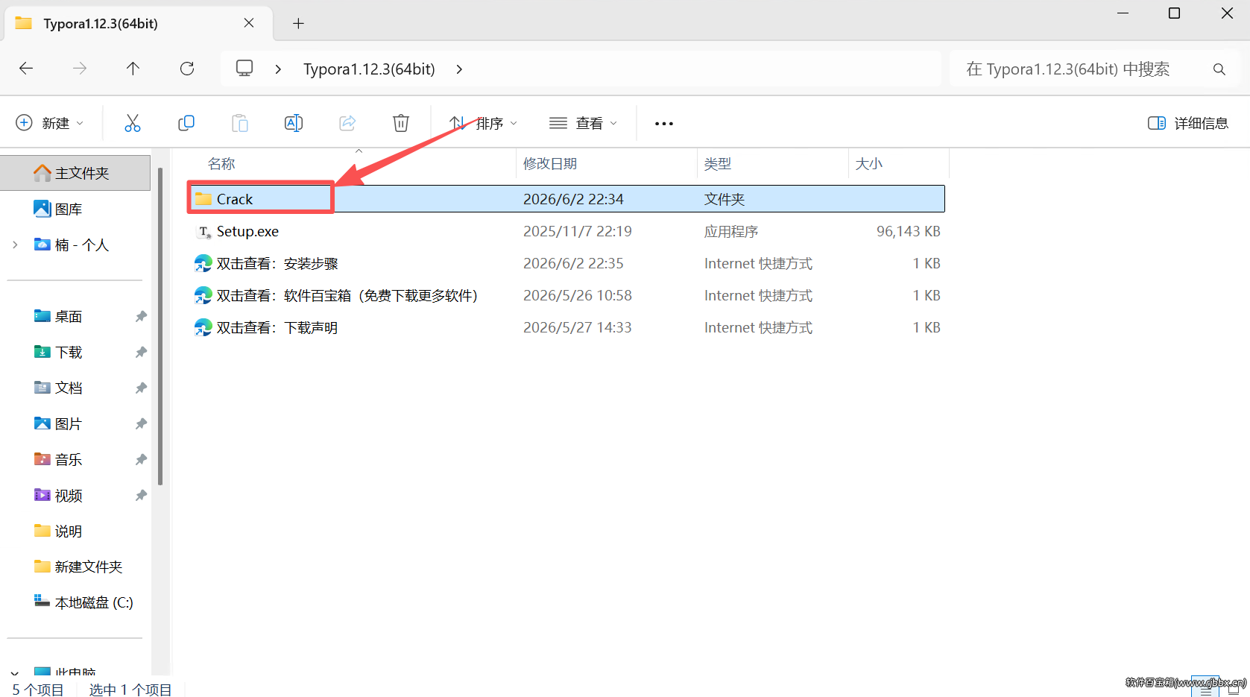Sort by 名称 column header
The height and width of the screenshot is (697, 1250).
pos(221,164)
